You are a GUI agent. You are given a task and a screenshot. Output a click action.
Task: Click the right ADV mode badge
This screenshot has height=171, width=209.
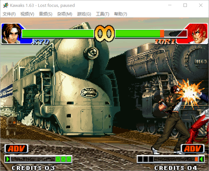(x=193, y=148)
